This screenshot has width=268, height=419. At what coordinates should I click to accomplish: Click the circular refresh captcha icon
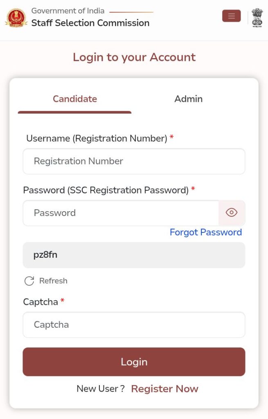pyautogui.click(x=29, y=281)
